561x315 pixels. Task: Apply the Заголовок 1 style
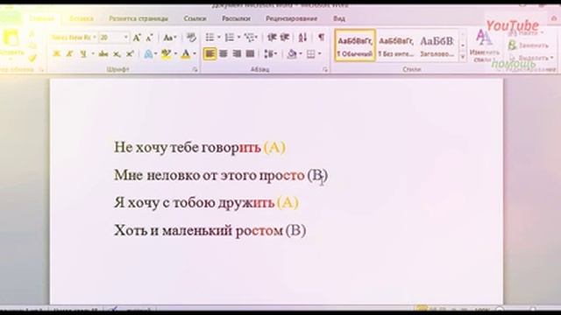click(437, 45)
